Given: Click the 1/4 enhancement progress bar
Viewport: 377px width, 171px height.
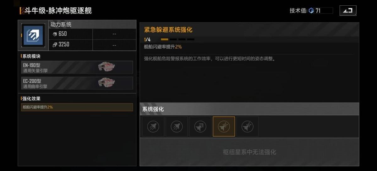Looking at the screenshot, I should click(178, 40).
